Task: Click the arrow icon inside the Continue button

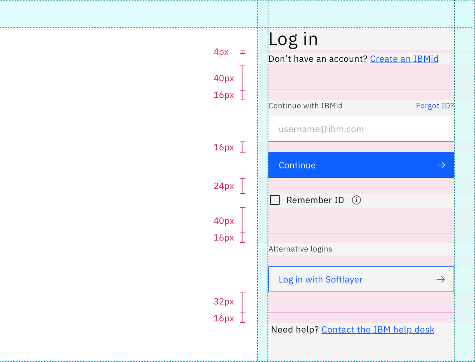Action: tap(441, 165)
